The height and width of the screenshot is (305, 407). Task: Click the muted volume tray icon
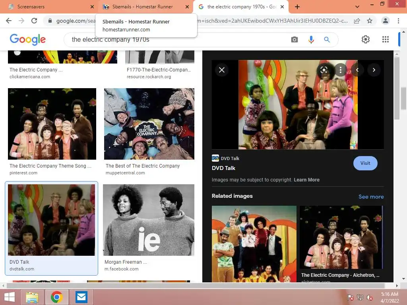(370, 297)
